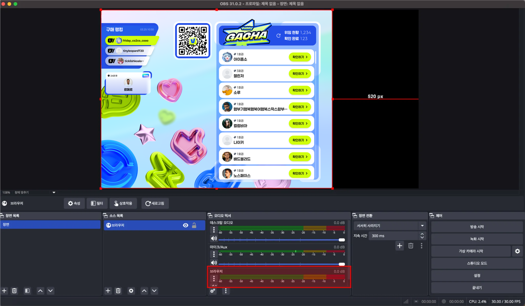This screenshot has height=306, width=525.
Task: Open preview scaling 창에 맞추기 dropdown
Action: [35, 192]
